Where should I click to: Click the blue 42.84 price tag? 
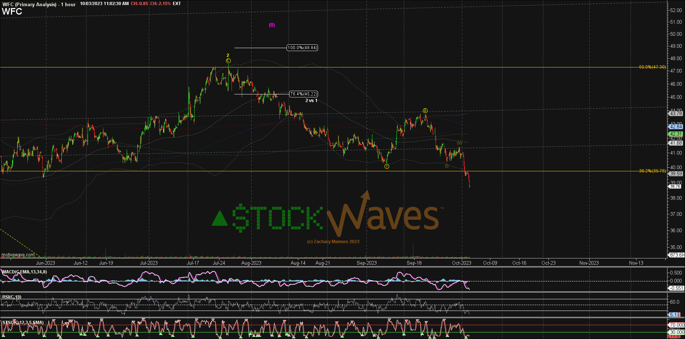(x=676, y=126)
